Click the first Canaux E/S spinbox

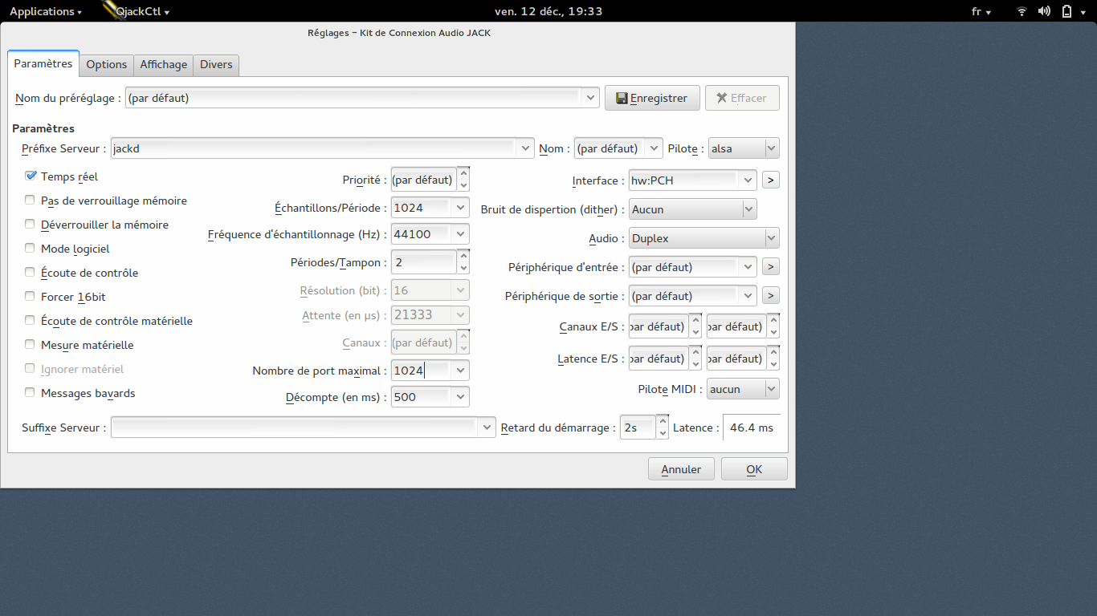point(665,326)
